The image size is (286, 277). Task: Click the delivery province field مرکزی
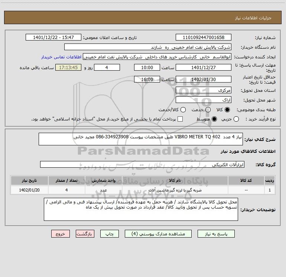coord(204,90)
